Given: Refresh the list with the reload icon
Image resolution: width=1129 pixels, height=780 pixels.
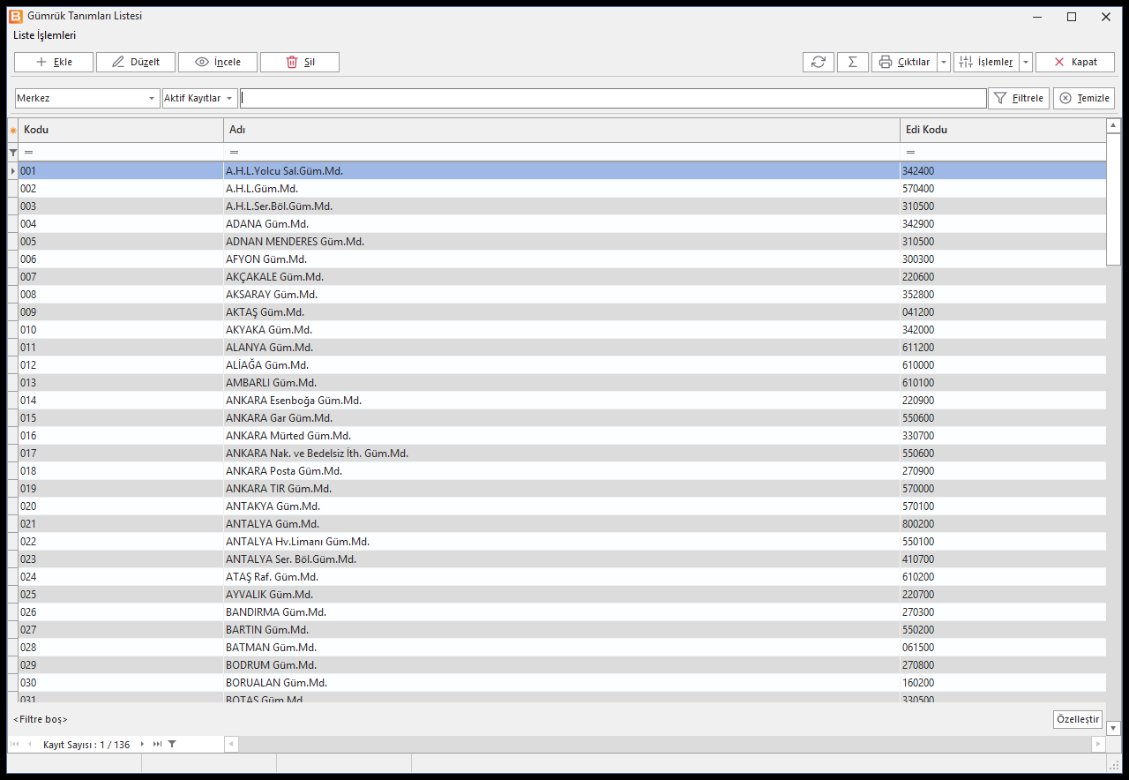Looking at the screenshot, I should point(819,62).
